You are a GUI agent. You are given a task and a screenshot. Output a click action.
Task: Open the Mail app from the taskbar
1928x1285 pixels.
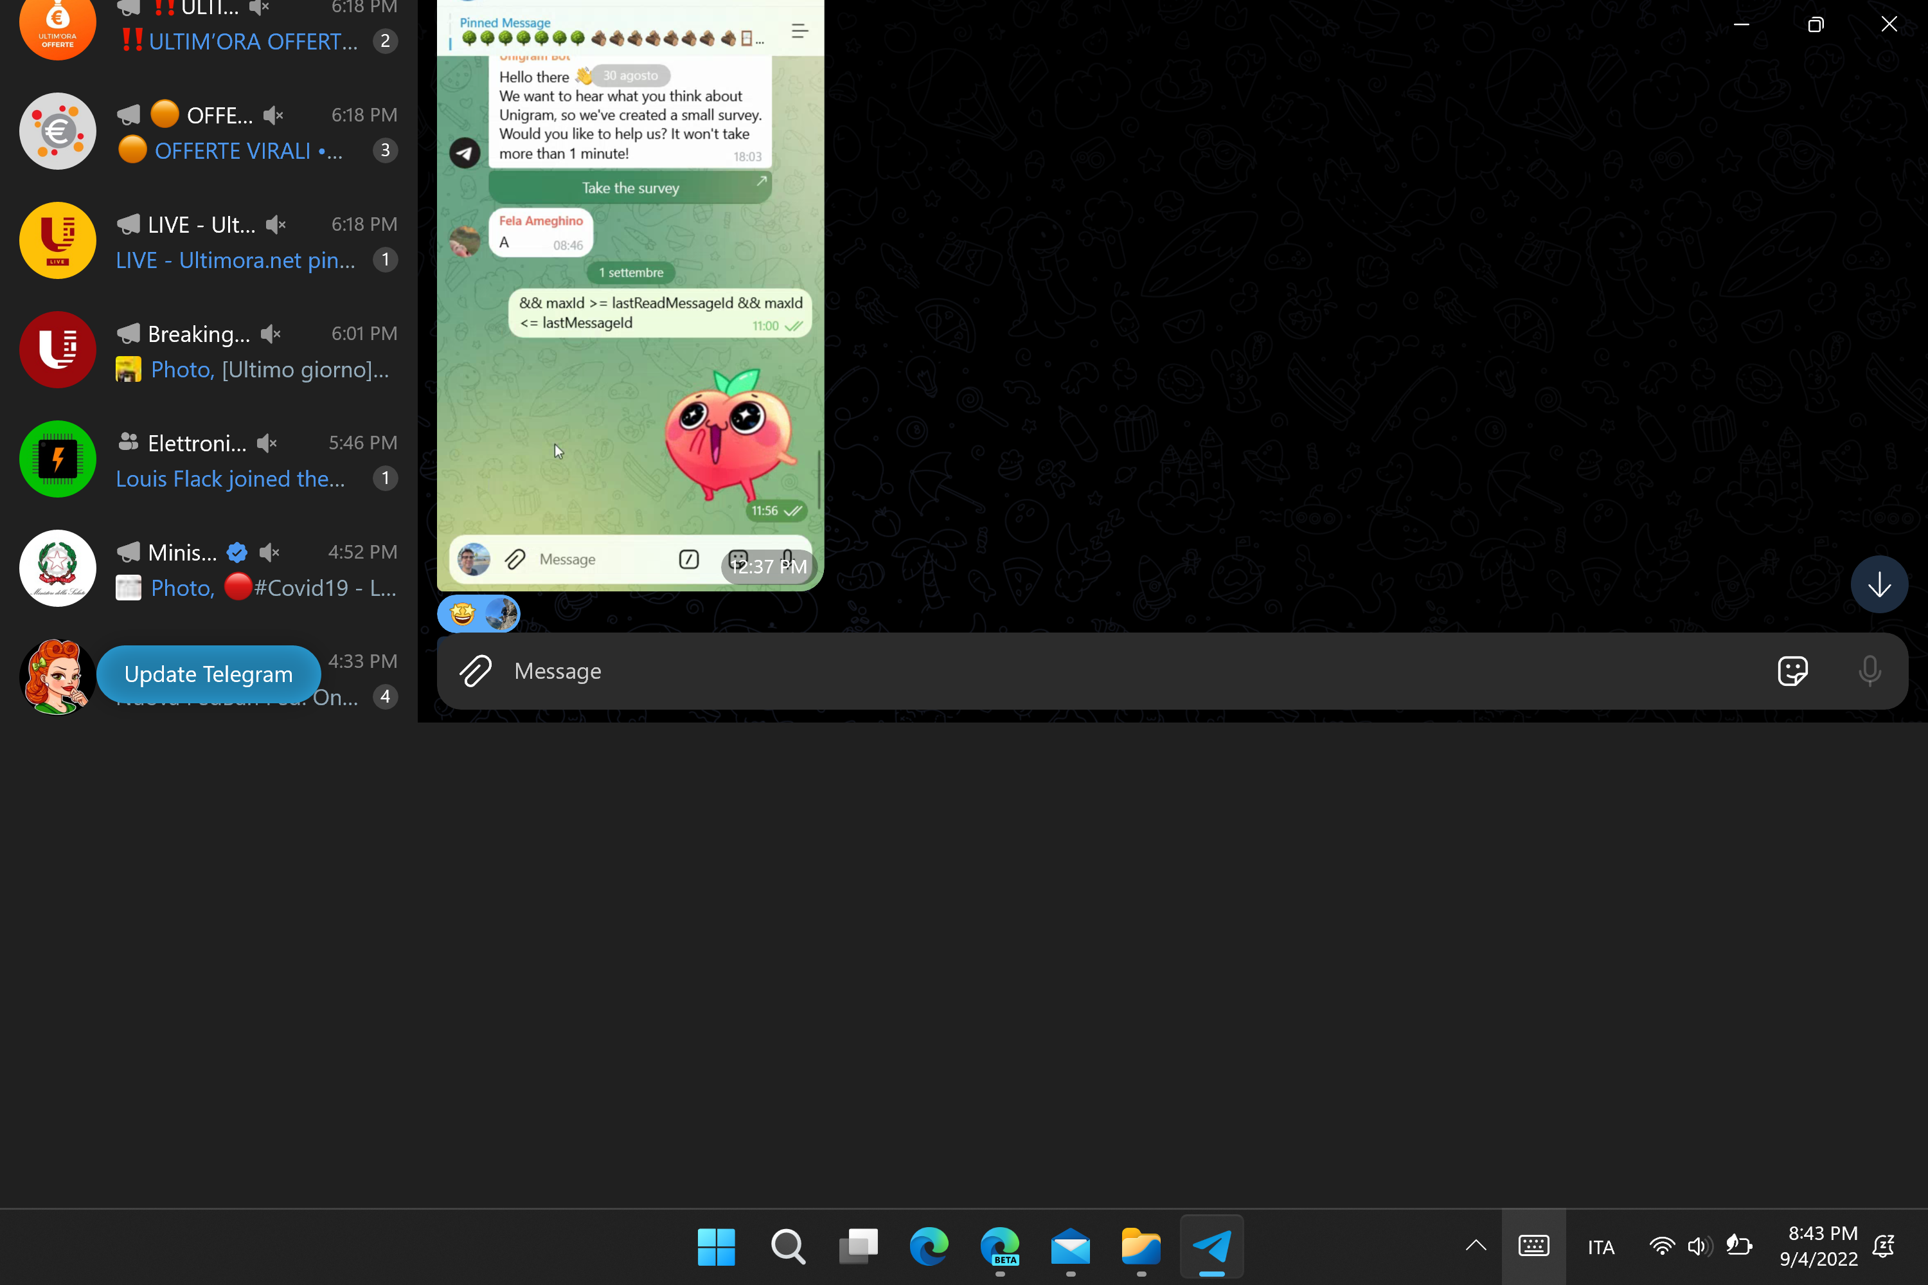1070,1246
